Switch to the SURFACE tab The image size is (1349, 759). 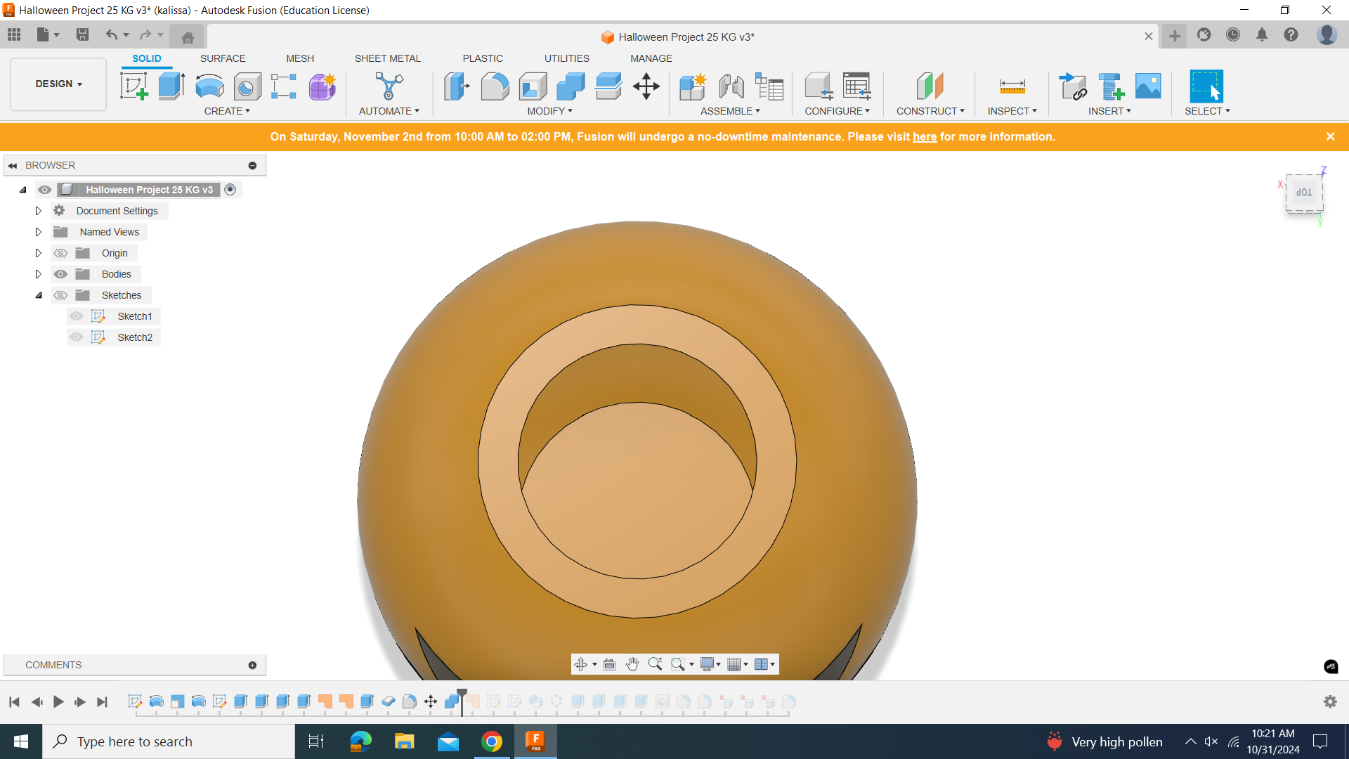[223, 58]
